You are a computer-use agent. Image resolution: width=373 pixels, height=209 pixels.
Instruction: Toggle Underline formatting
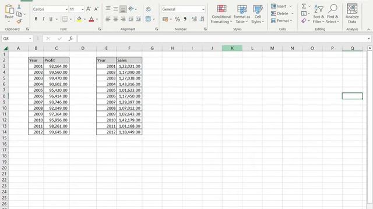[x=51, y=19]
